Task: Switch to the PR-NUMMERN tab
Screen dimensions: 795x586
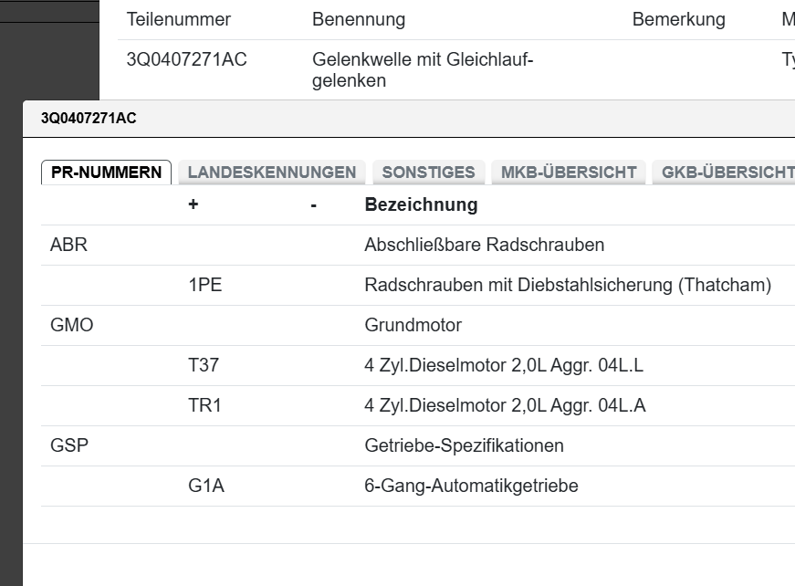Action: (106, 173)
